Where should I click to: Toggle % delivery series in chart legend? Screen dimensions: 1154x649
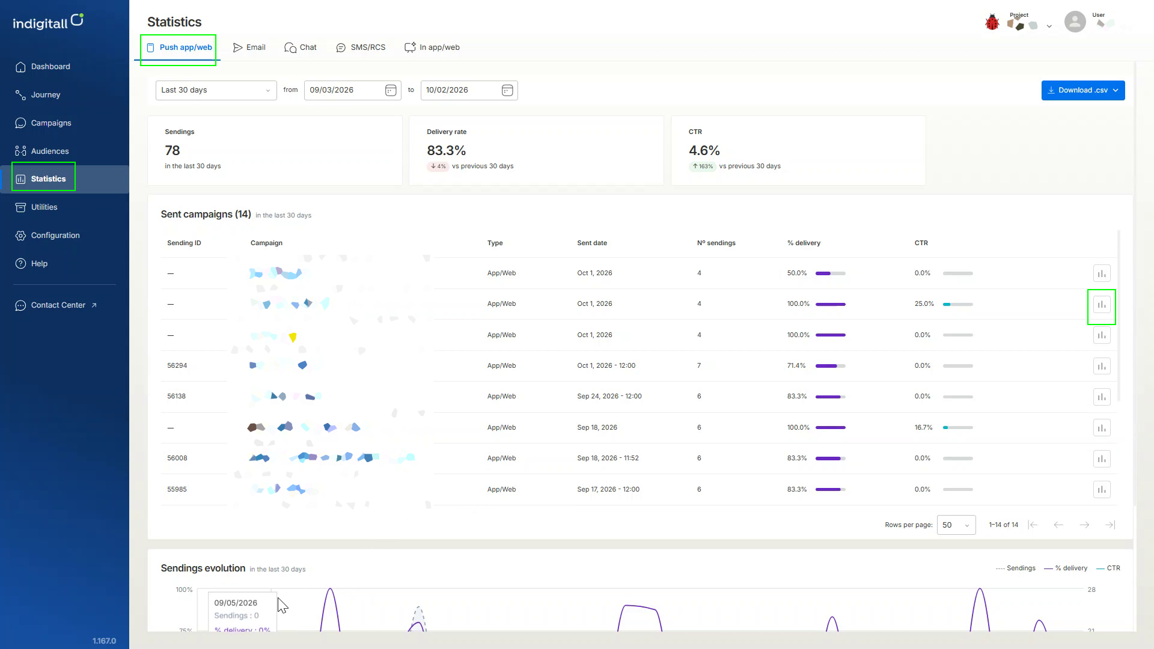(x=1066, y=568)
